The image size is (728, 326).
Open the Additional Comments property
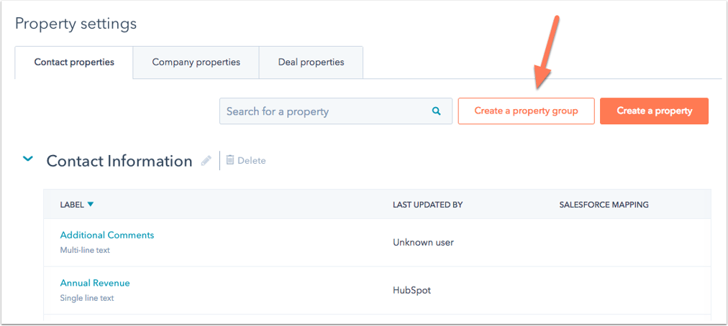(x=107, y=235)
